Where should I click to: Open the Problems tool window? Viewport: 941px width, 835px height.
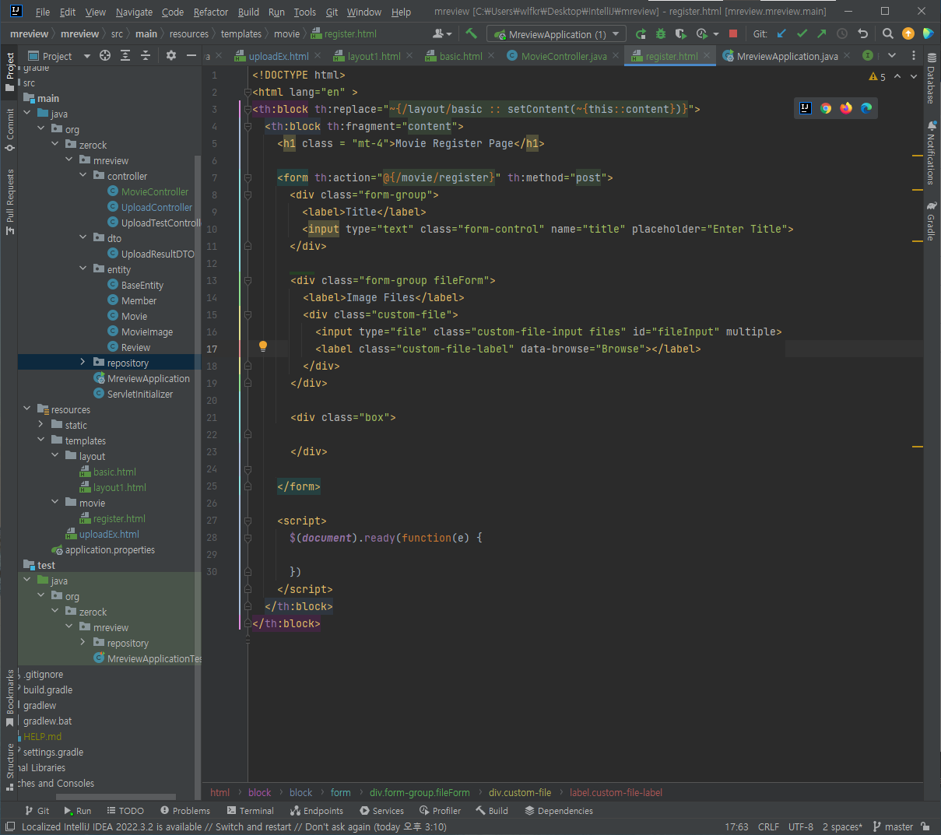coord(185,810)
